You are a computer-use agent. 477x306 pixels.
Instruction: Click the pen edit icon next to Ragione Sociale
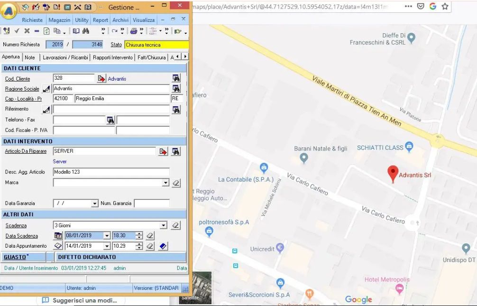click(x=46, y=89)
